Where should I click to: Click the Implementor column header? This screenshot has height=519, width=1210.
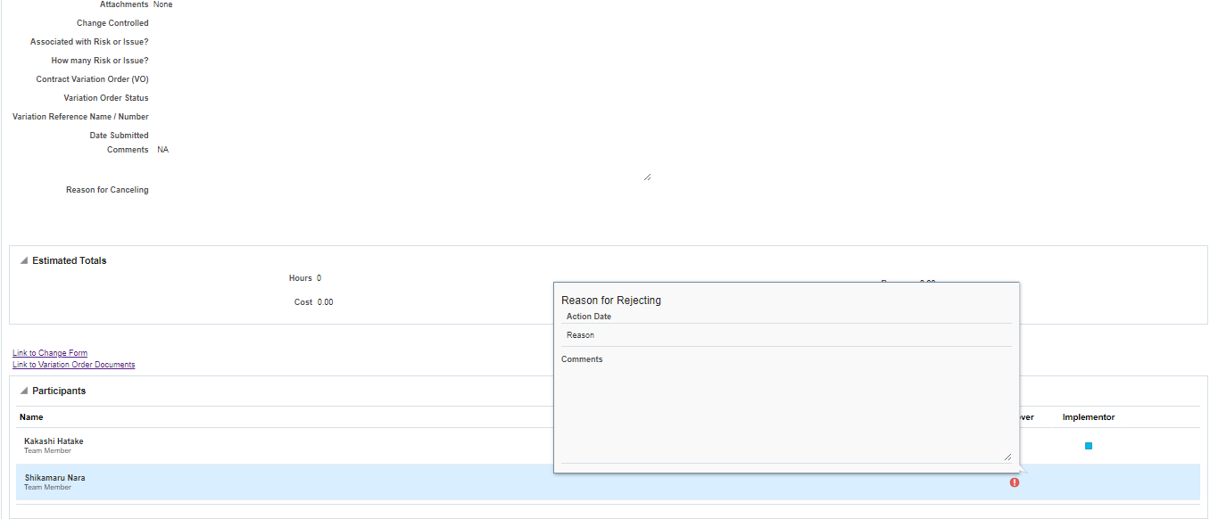pyautogui.click(x=1087, y=416)
